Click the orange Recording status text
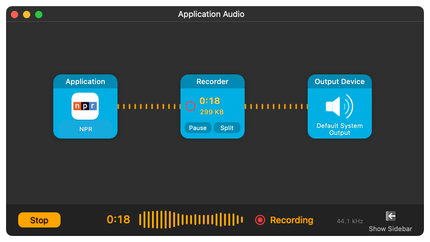Image resolution: width=430 pixels, height=242 pixels. tap(291, 220)
